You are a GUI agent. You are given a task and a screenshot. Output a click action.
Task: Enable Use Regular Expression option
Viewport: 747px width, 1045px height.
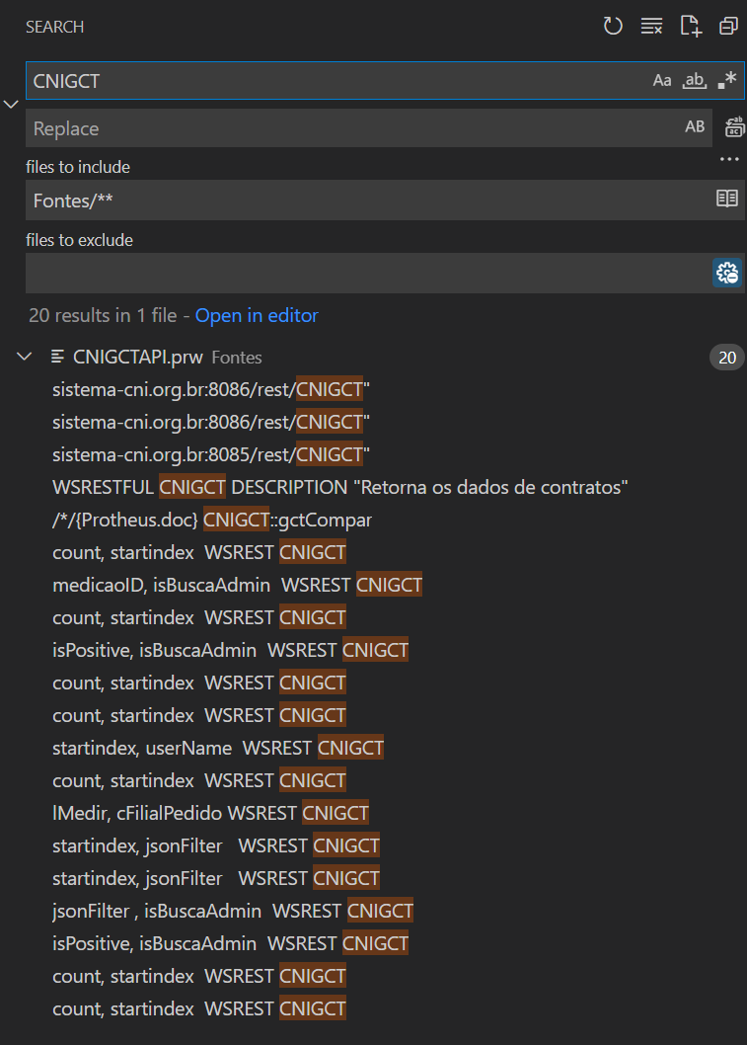click(x=727, y=81)
